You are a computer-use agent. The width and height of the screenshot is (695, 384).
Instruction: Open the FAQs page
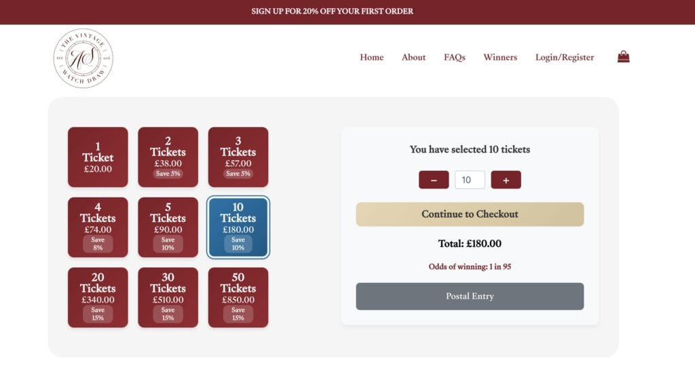click(x=455, y=58)
